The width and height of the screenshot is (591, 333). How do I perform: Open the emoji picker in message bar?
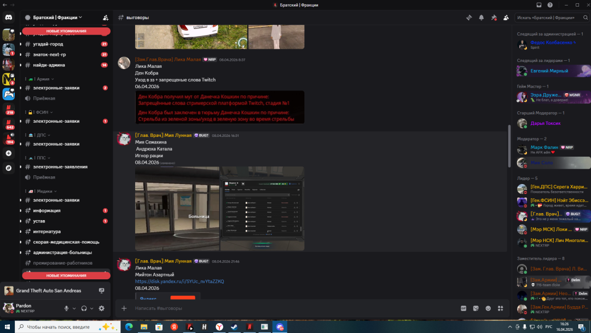click(488, 308)
